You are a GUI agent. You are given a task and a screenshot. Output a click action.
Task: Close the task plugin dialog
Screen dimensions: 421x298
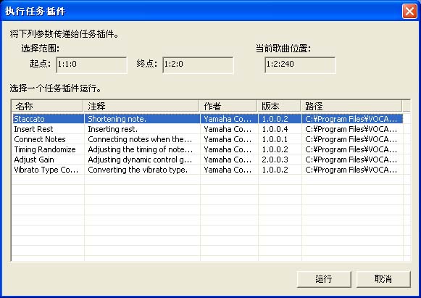(409, 12)
